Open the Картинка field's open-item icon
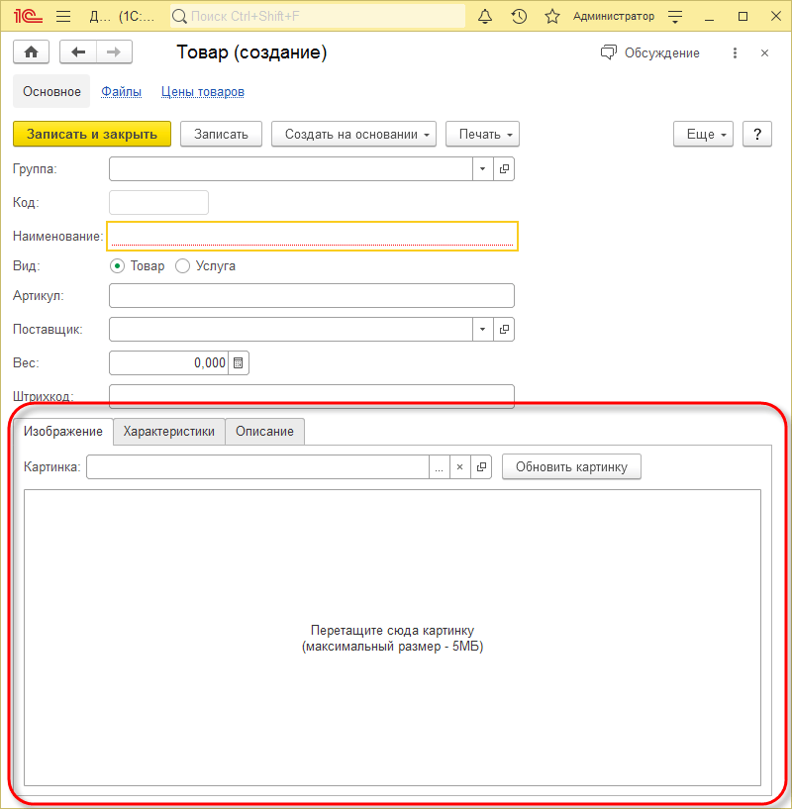This screenshot has width=792, height=809. point(481,467)
